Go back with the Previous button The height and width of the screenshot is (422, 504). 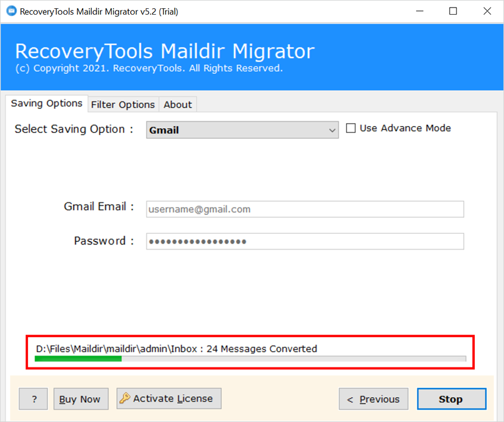[x=373, y=399]
